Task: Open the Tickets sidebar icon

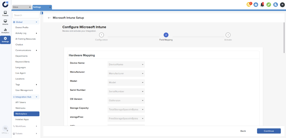Action: click(5, 14)
